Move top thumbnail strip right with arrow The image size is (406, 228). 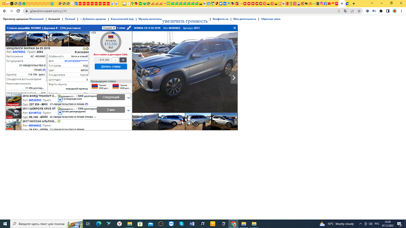coord(88,39)
